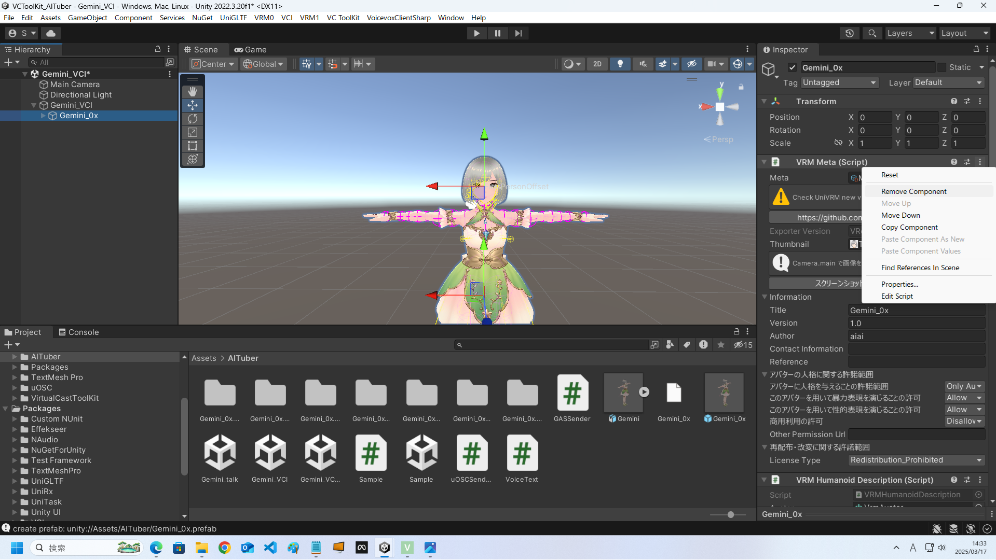Screen dimensions: 996x560
Task: Open the GameObject menu
Action: 87,18
